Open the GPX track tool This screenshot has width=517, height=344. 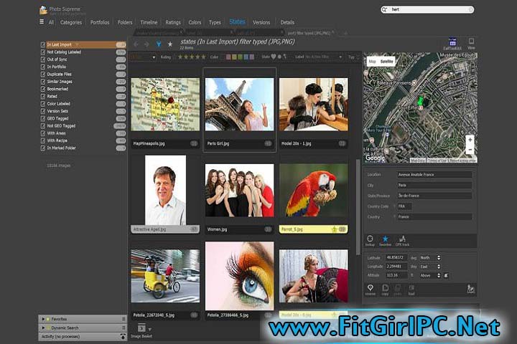click(x=402, y=239)
